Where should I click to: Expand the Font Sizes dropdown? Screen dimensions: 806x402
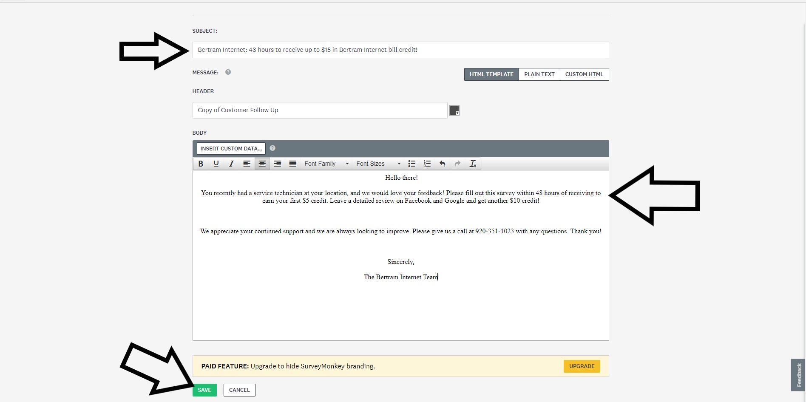point(378,164)
